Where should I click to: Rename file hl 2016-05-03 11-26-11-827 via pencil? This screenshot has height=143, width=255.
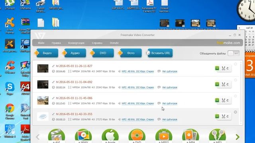pos(53,66)
